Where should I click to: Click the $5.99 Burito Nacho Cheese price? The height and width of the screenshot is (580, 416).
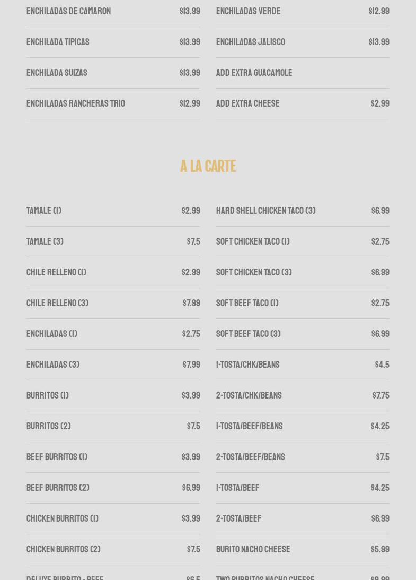pyautogui.click(x=380, y=549)
